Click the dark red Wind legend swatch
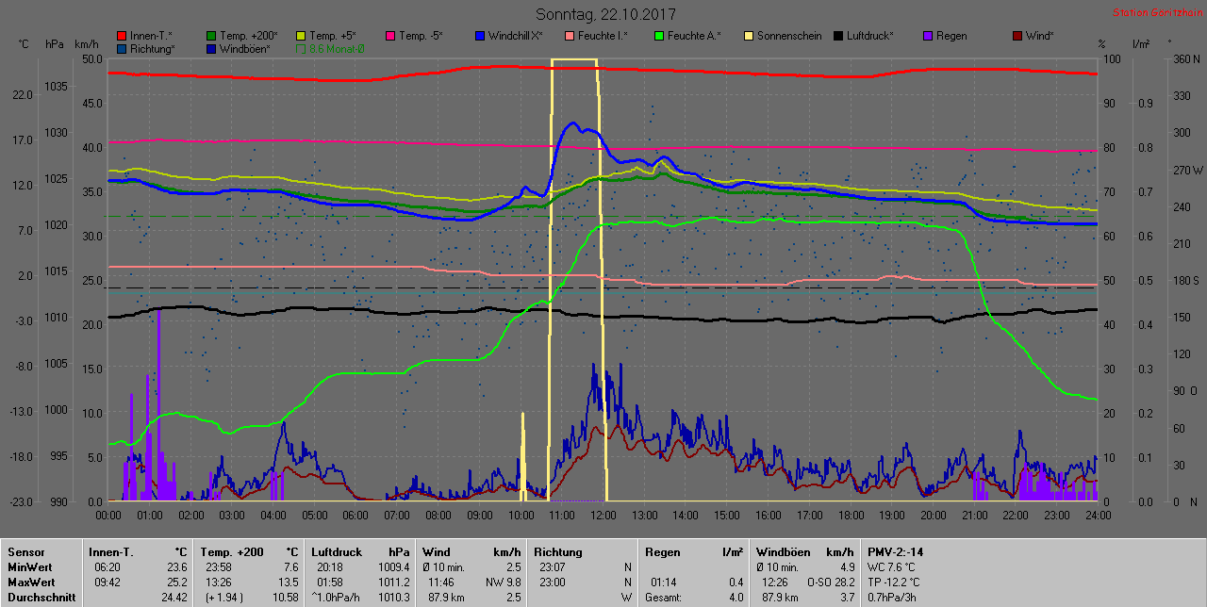This screenshot has width=1207, height=607. coord(1017,36)
